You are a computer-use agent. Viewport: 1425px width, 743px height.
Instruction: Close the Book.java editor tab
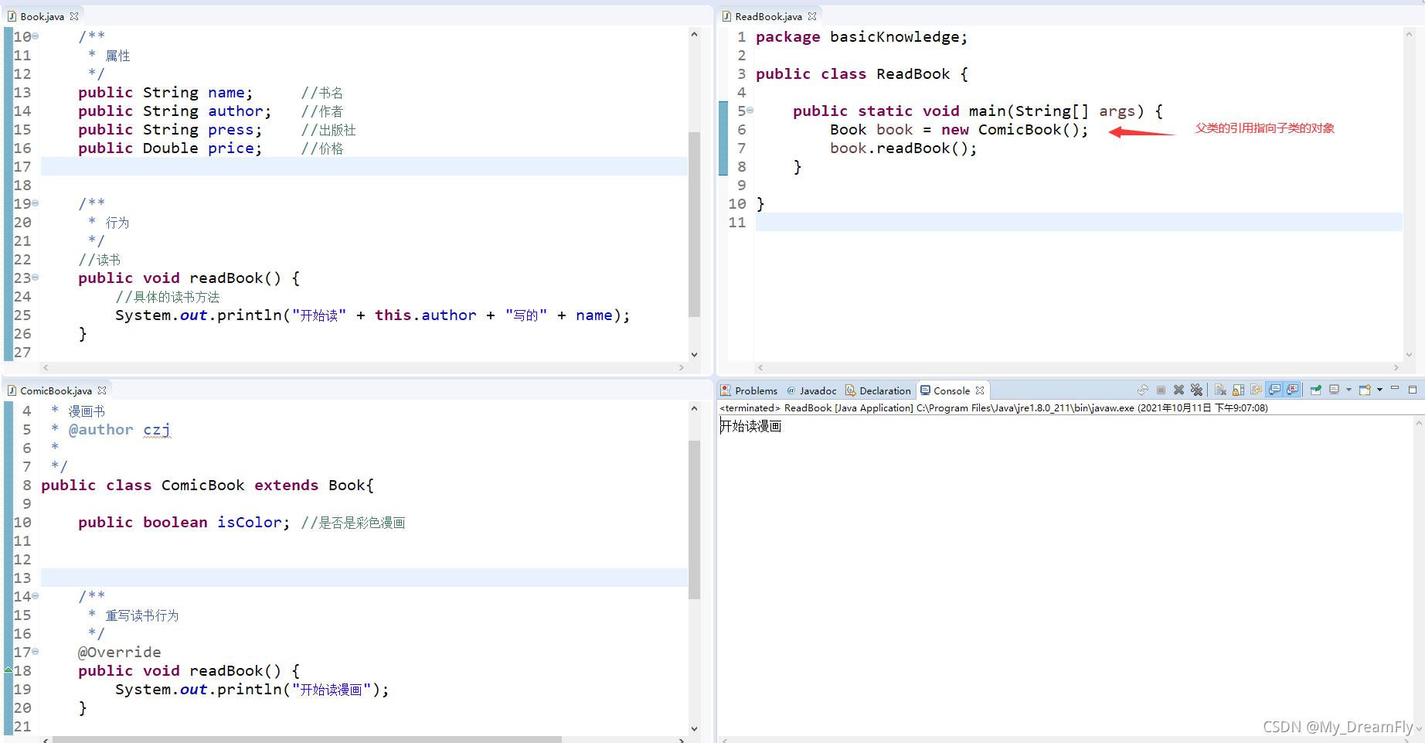74,16
